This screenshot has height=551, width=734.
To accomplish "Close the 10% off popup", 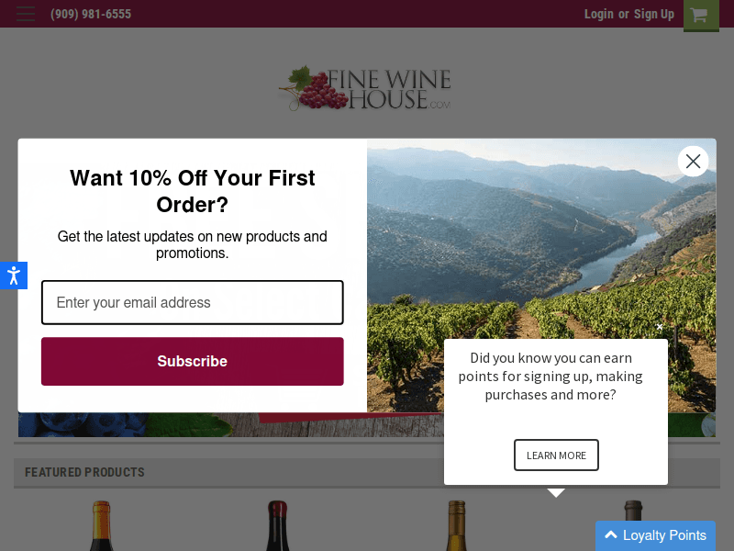I will pos(693,162).
